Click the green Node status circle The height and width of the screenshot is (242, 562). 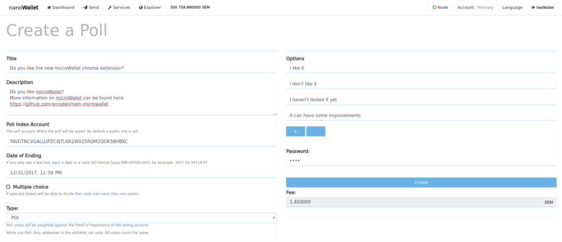pyautogui.click(x=434, y=7)
